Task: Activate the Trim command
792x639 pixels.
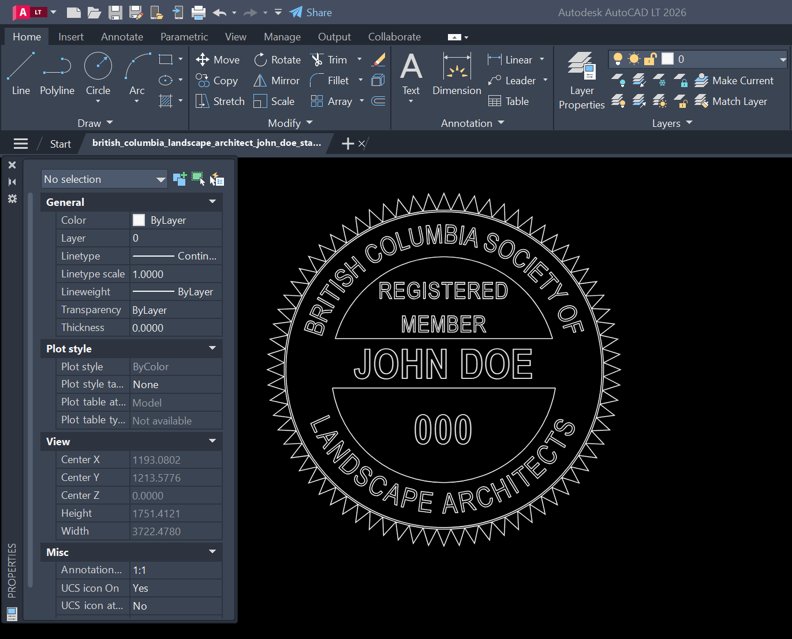Action: 328,59
